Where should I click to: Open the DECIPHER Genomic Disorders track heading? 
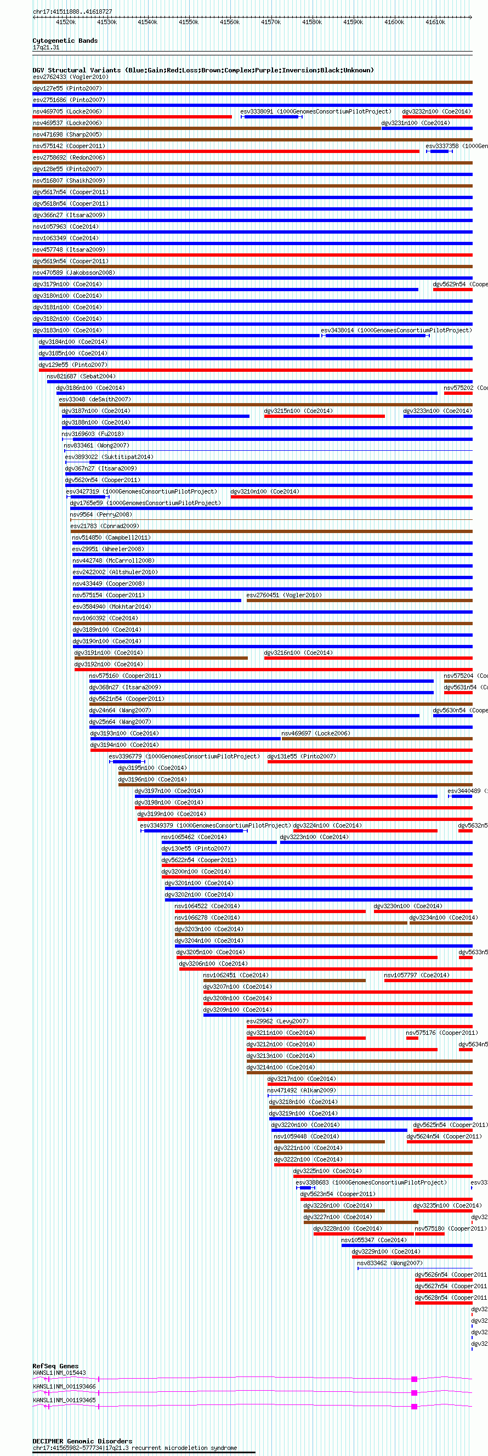(82, 1441)
